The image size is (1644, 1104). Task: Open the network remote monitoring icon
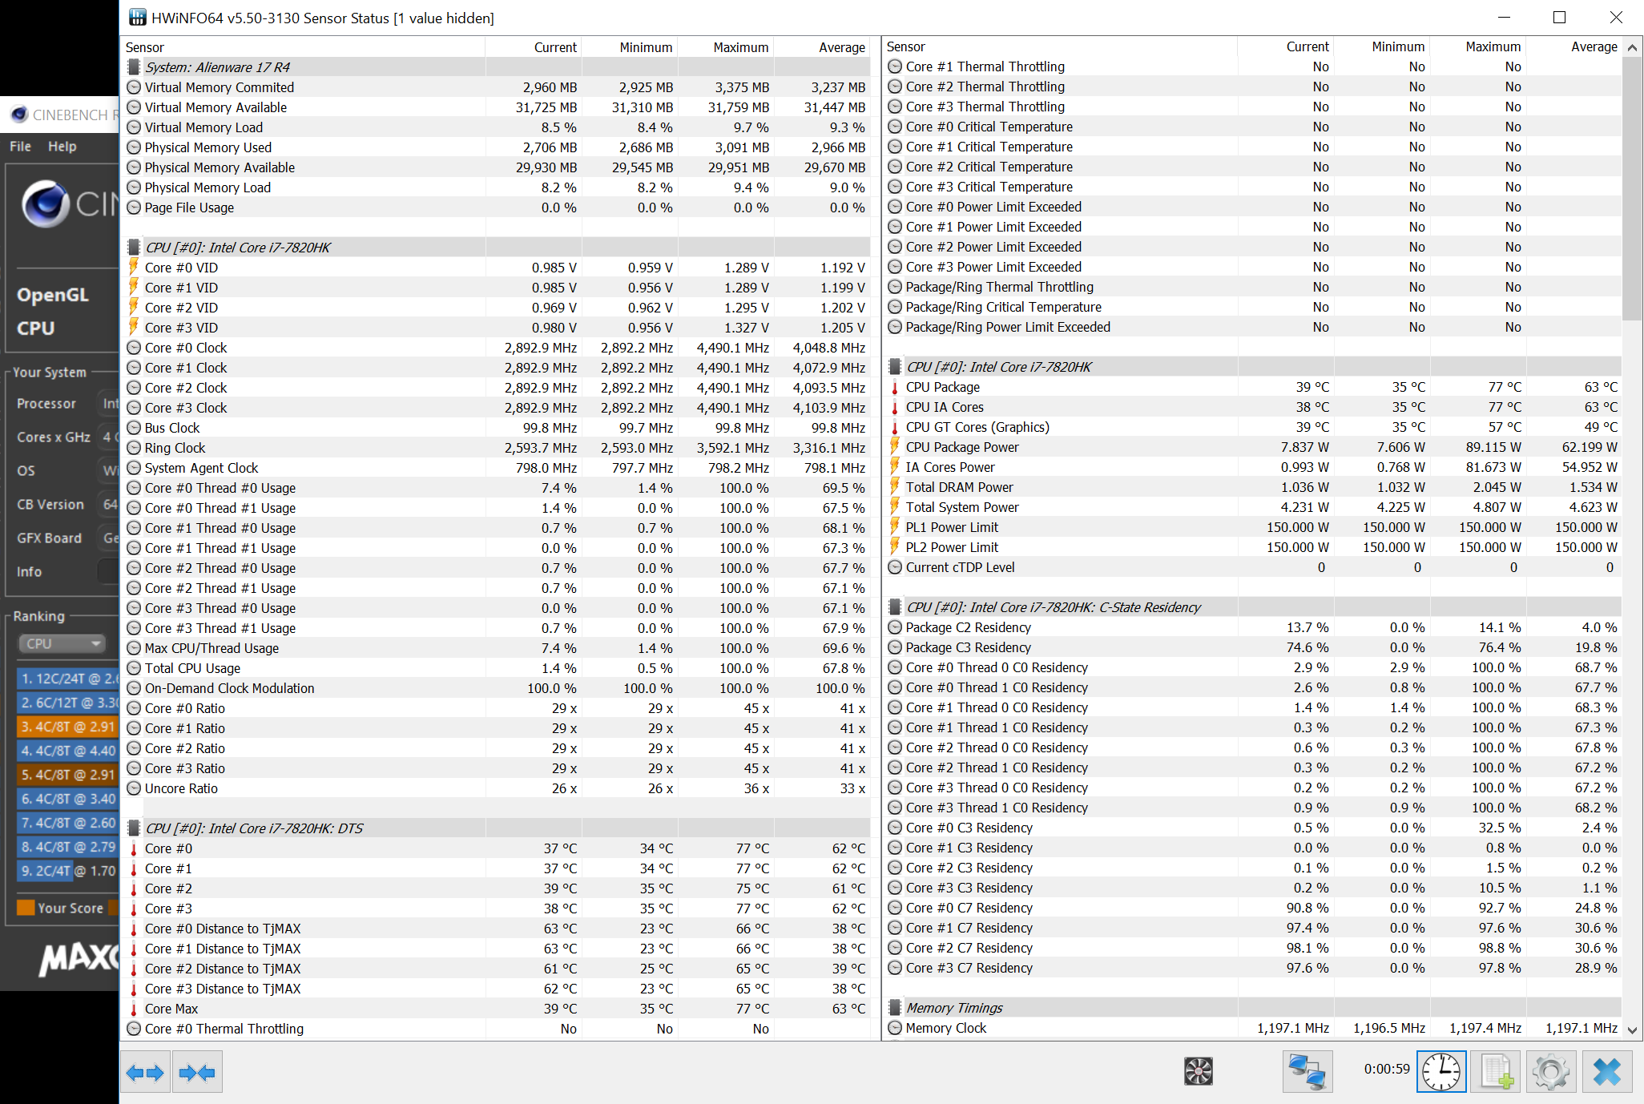1307,1071
